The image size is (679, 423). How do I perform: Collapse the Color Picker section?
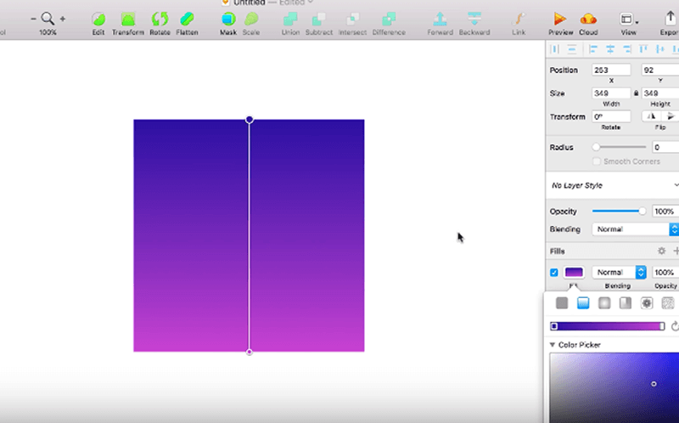point(553,345)
